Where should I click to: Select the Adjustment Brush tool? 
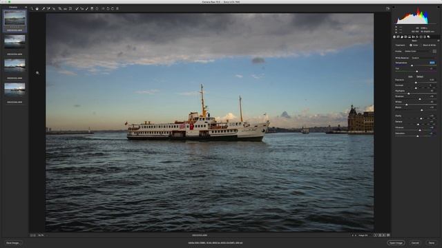[87, 8]
